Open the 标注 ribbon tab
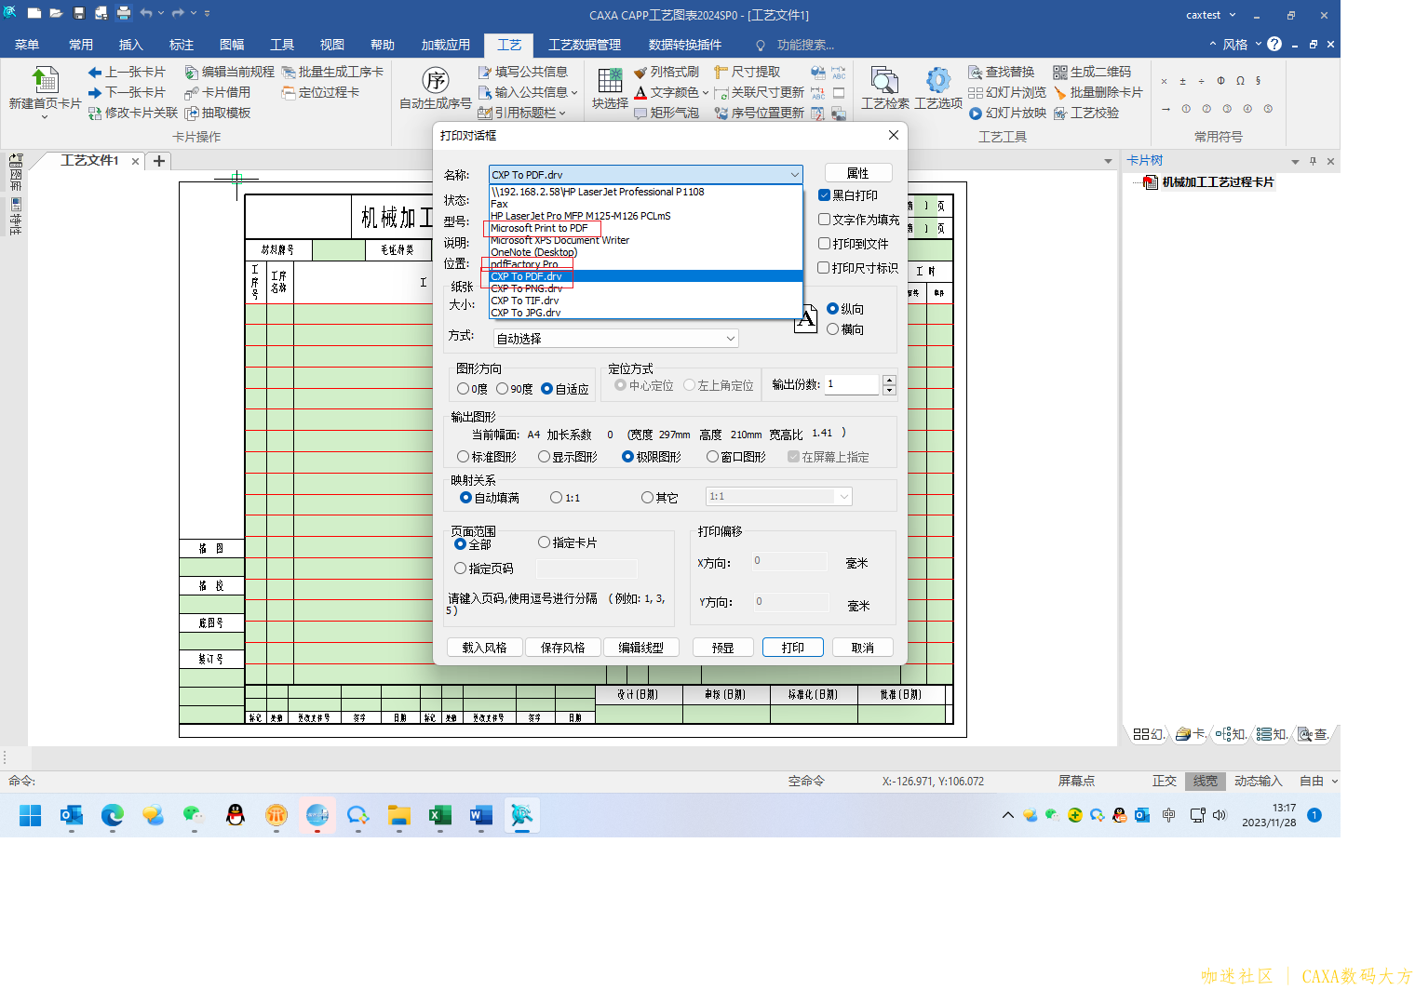This screenshot has width=1415, height=990. pos(182,45)
